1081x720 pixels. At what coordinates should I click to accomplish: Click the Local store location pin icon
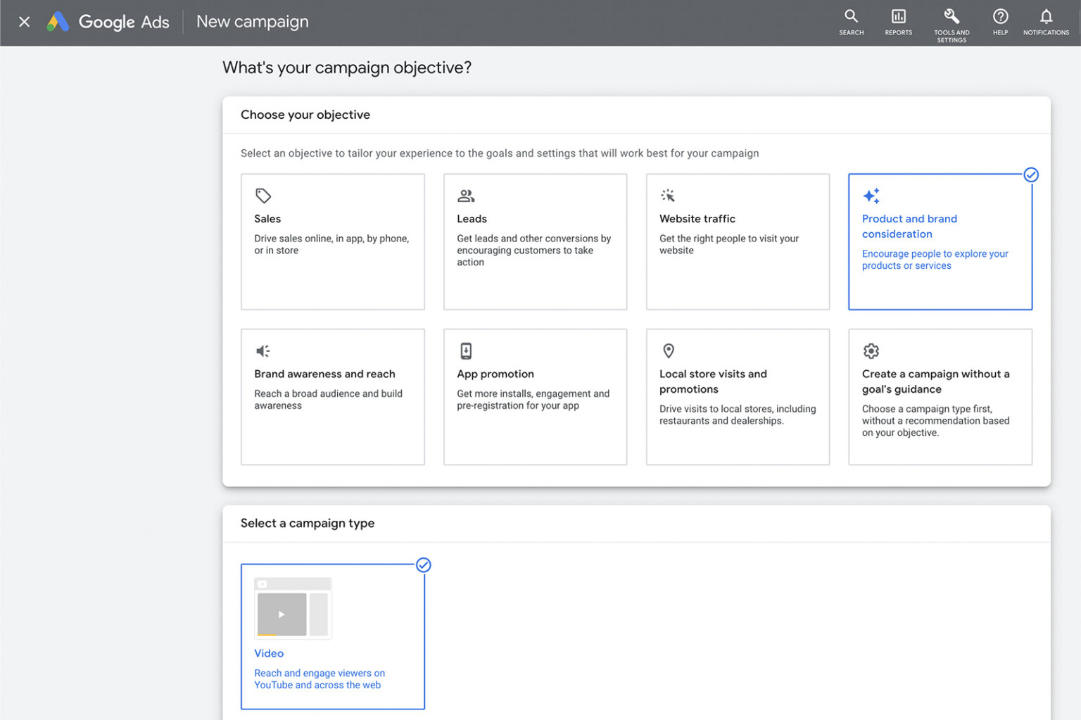pos(669,350)
